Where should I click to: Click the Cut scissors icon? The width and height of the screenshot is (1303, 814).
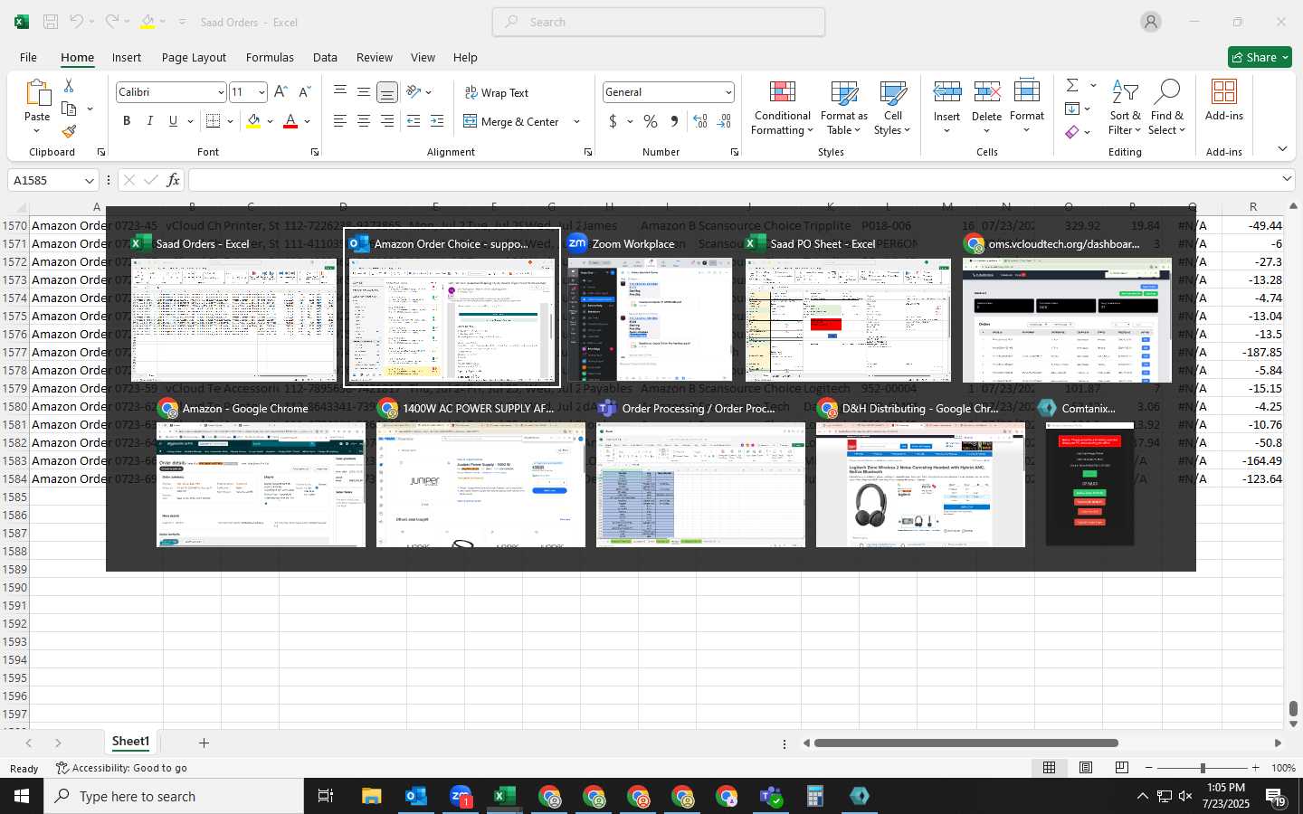(69, 85)
